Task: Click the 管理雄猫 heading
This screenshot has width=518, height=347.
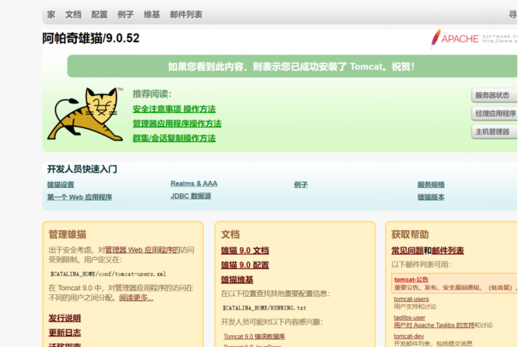Action: [x=67, y=234]
